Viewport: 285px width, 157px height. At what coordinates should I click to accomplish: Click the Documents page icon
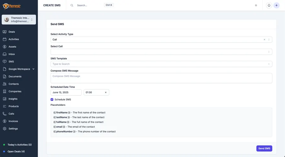pyautogui.click(x=4, y=76)
